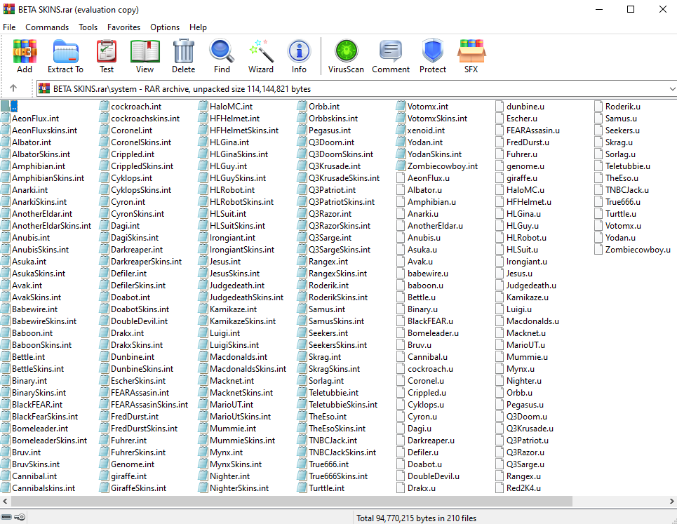Click the WinRAR title bar app icon
This screenshot has width=677, height=524.
pyautogui.click(x=8, y=9)
